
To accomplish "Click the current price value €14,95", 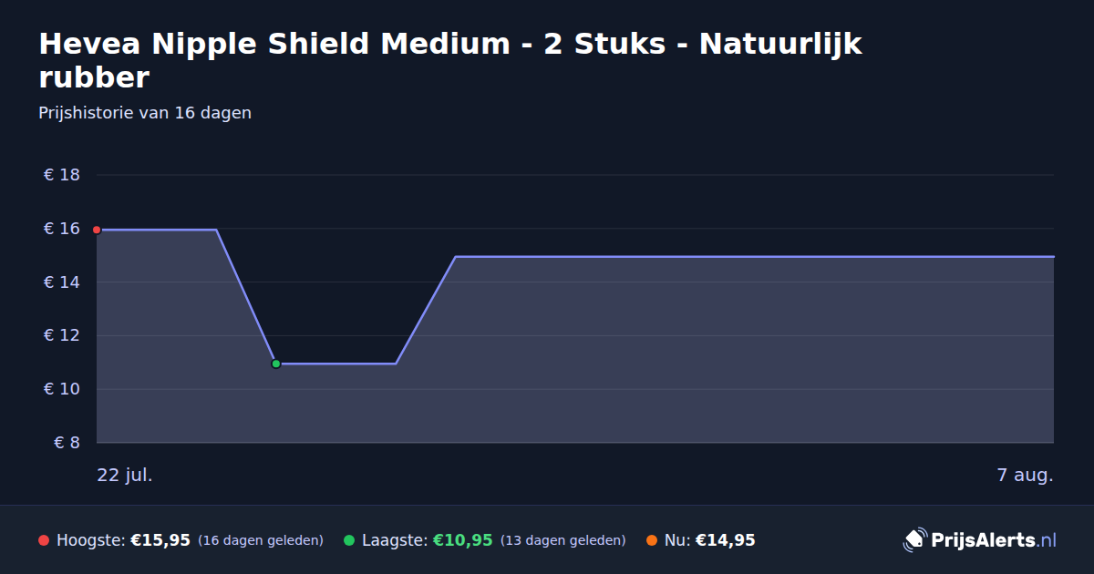I will pos(726,540).
